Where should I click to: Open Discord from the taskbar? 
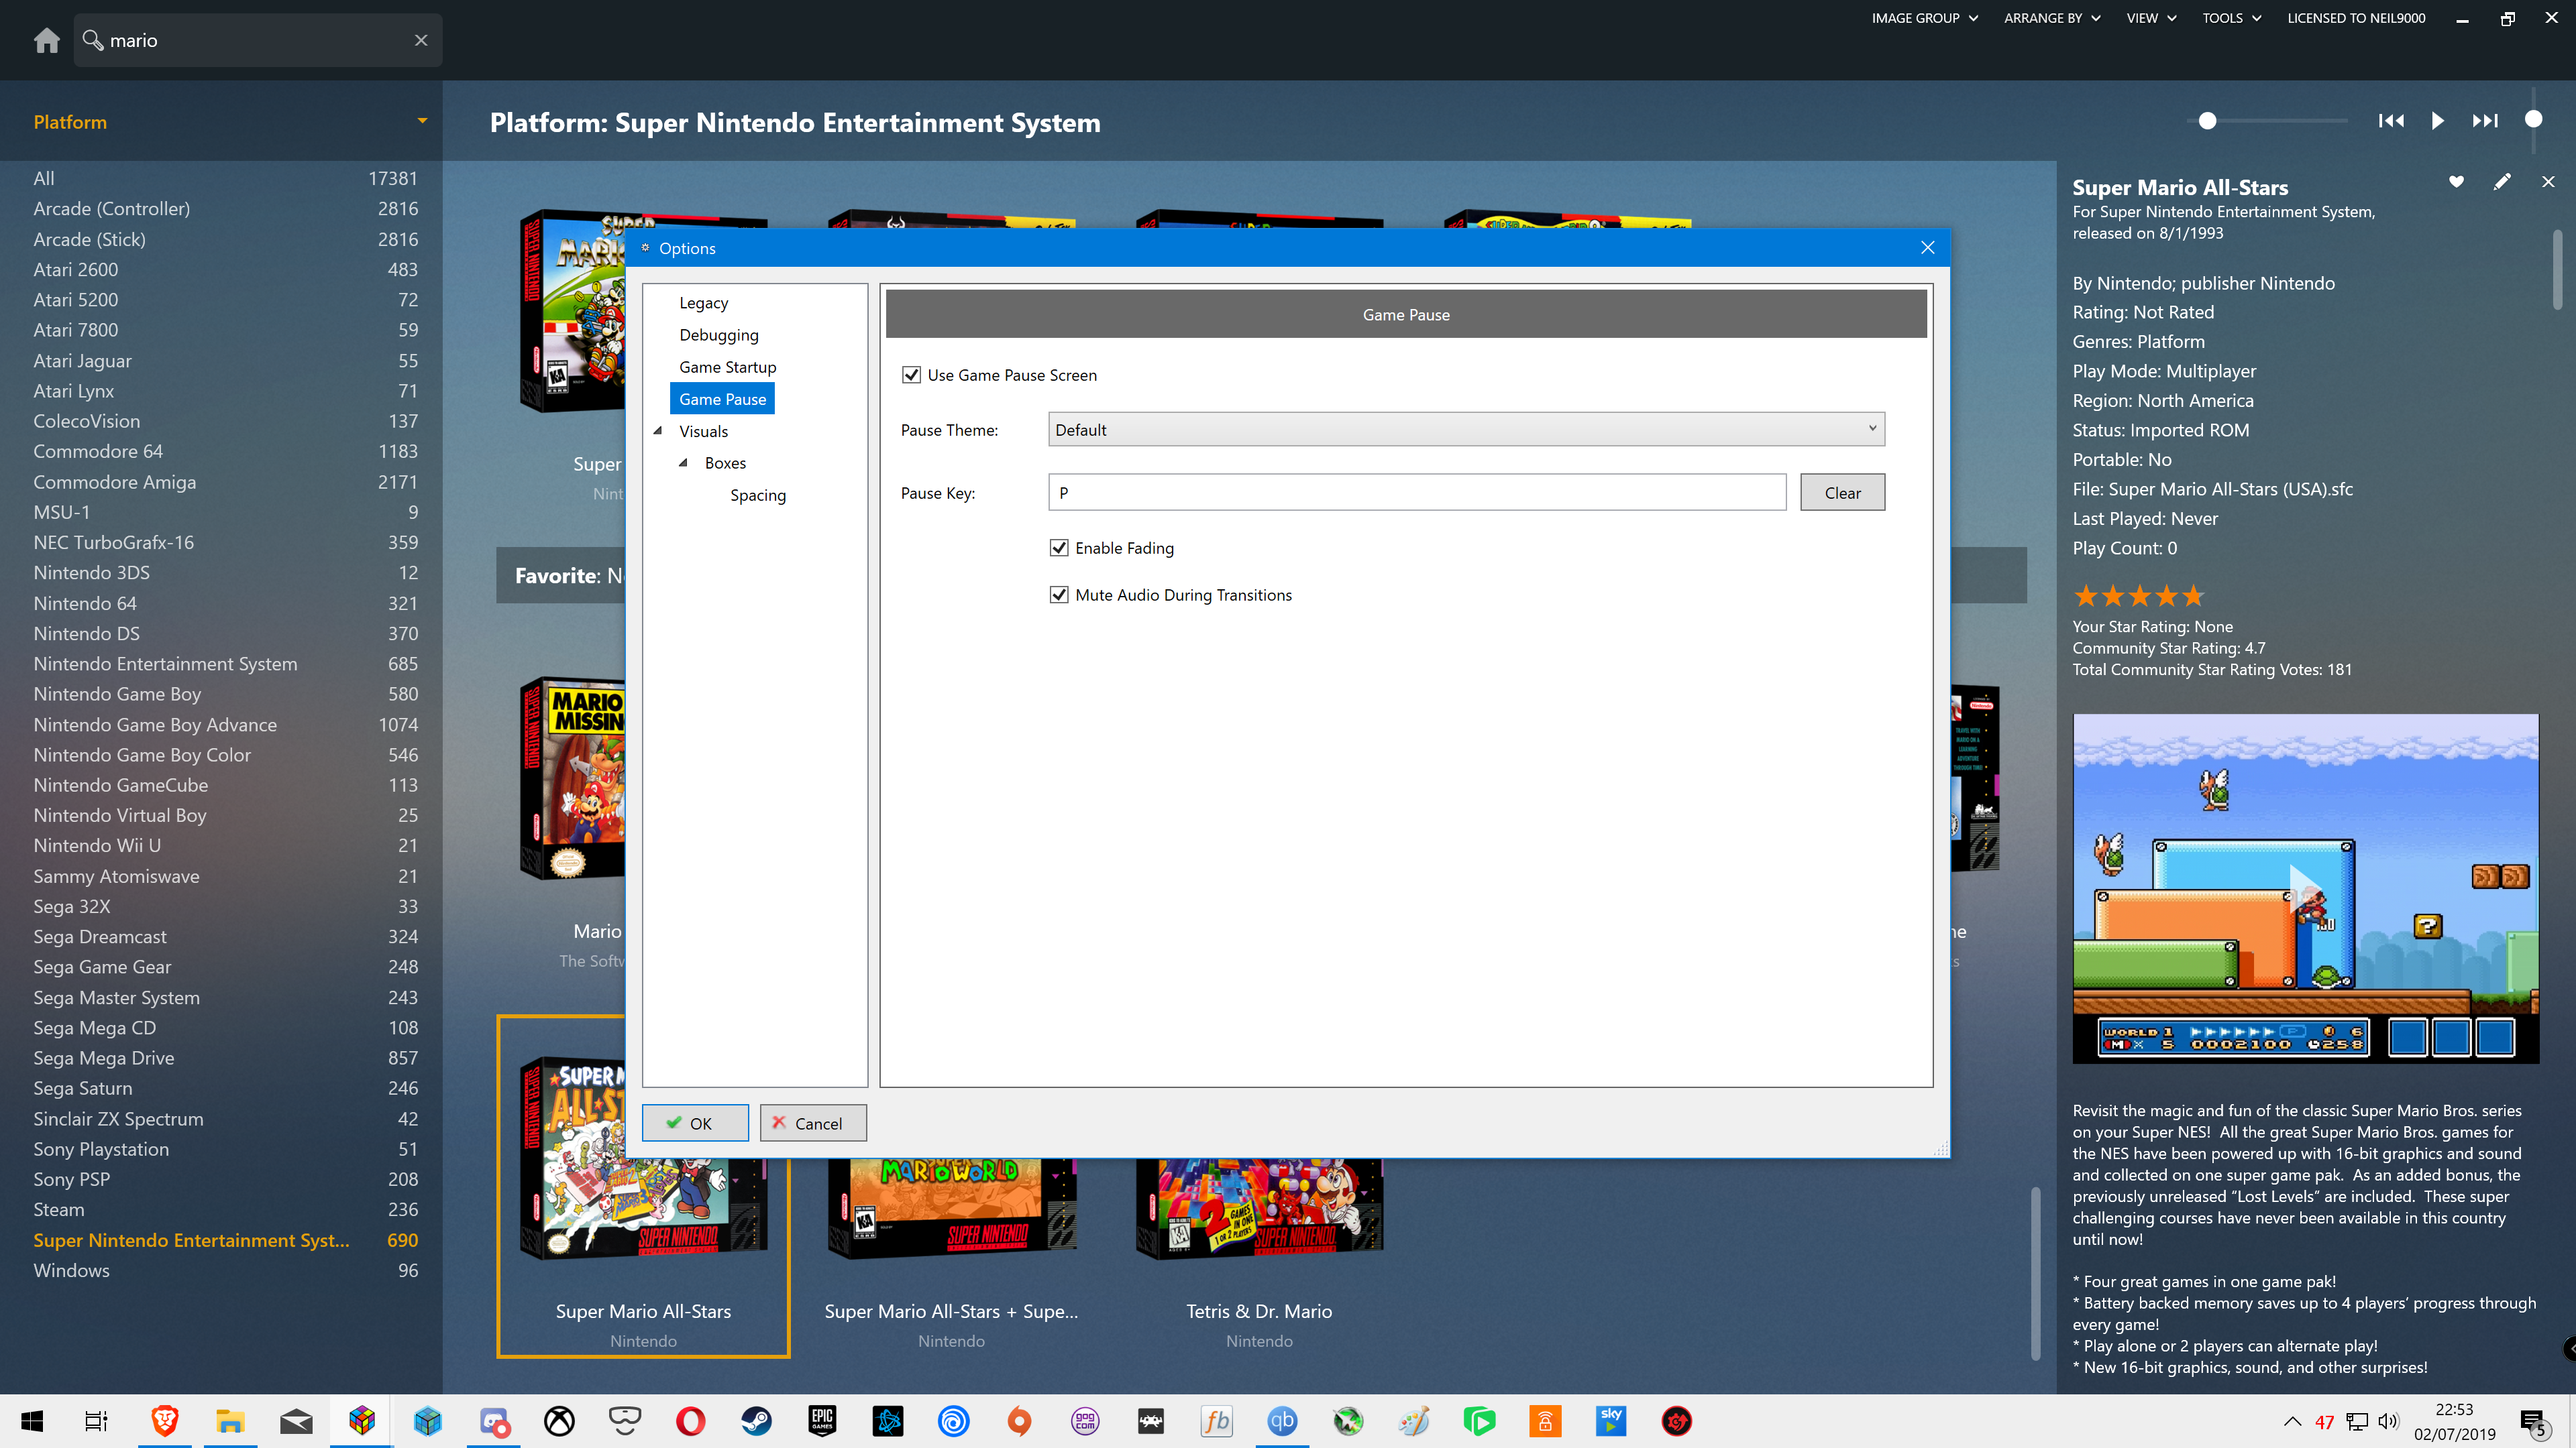(x=494, y=1421)
